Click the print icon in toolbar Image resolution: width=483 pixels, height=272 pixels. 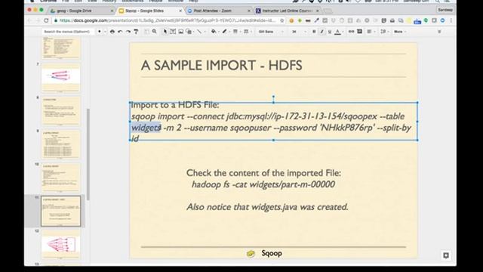pyautogui.click(x=112, y=32)
